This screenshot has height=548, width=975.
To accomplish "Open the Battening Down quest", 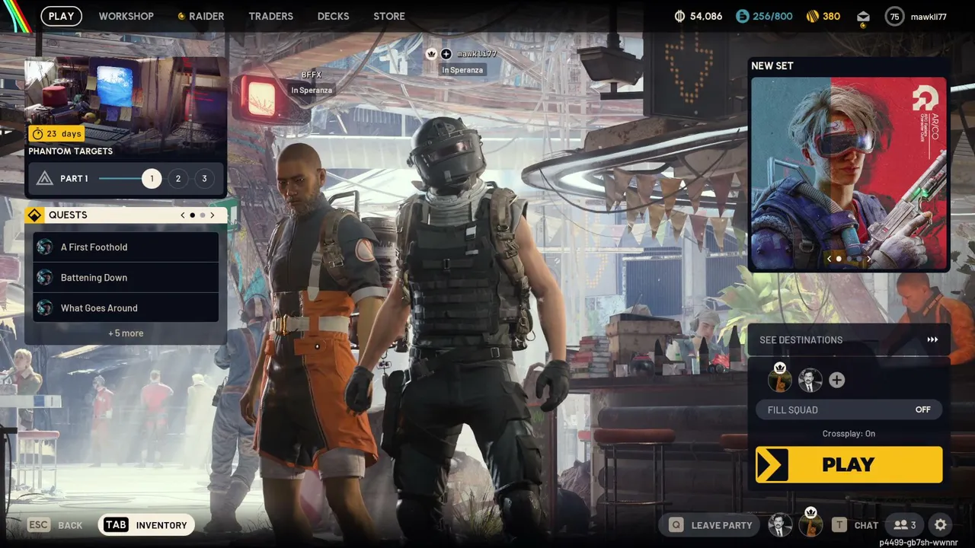I will [126, 277].
